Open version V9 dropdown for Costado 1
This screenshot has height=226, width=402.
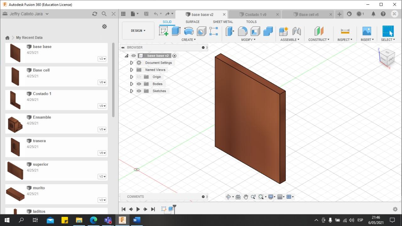coord(102,106)
